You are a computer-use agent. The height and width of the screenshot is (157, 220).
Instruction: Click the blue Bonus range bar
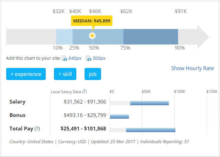click(x=119, y=117)
